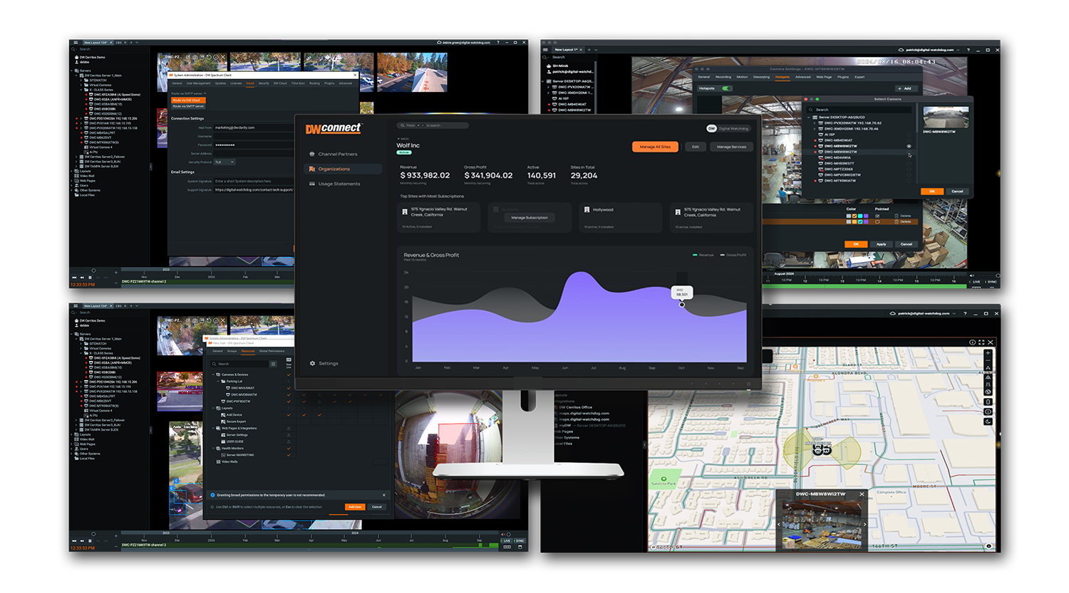Zoom in timeline plus in top-left window

(x=116, y=273)
